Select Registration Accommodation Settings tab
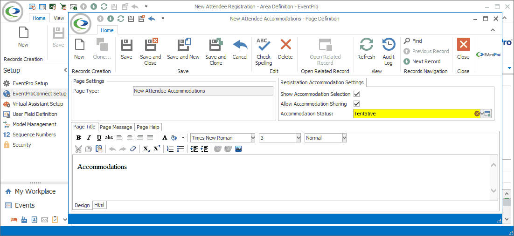 tap(322, 82)
